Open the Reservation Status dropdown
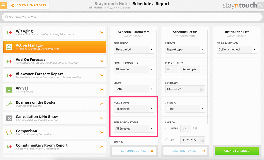Viewport: 264px width, 160px height. coord(134,129)
